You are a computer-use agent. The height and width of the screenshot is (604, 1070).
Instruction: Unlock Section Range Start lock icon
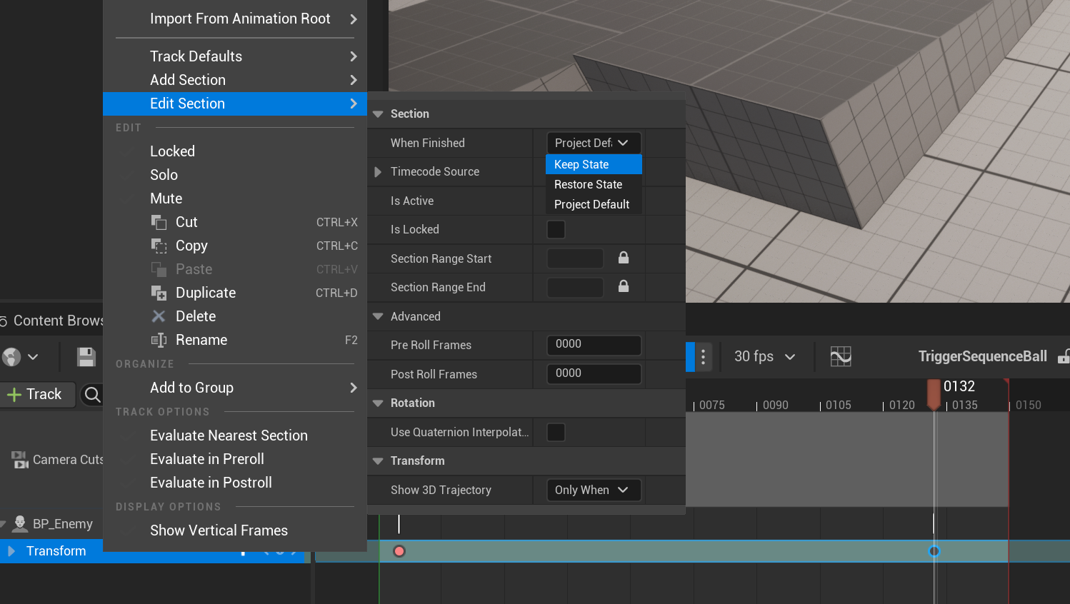pyautogui.click(x=624, y=258)
